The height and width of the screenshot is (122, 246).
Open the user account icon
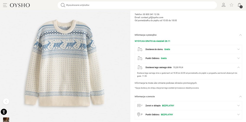224,5
